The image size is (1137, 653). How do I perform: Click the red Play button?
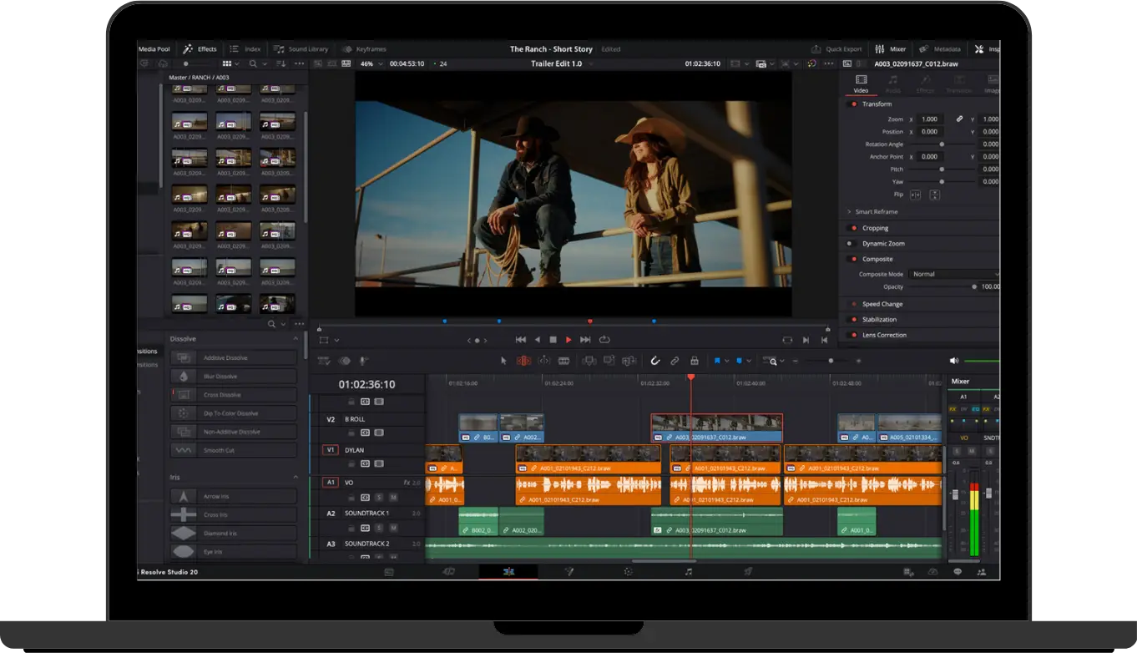(x=568, y=340)
